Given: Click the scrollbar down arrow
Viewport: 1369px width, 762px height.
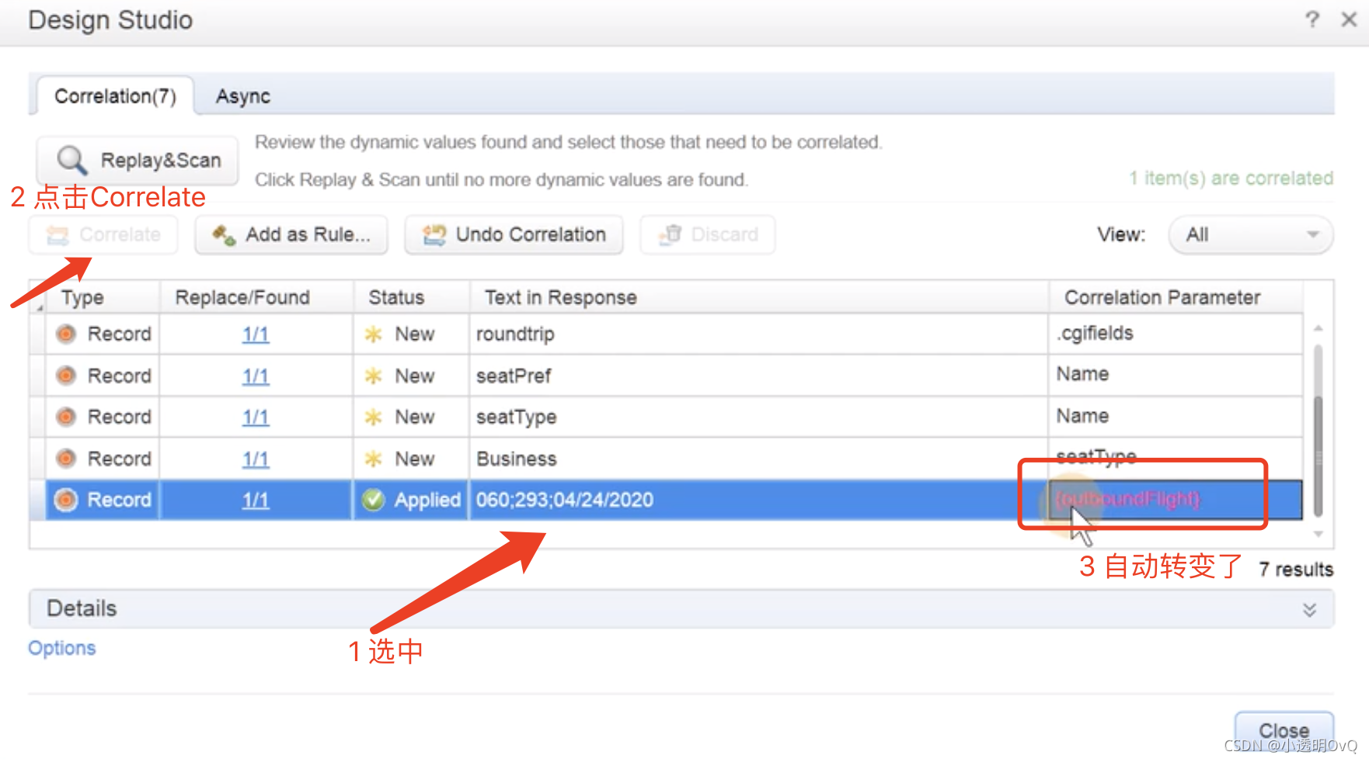Looking at the screenshot, I should [1318, 534].
